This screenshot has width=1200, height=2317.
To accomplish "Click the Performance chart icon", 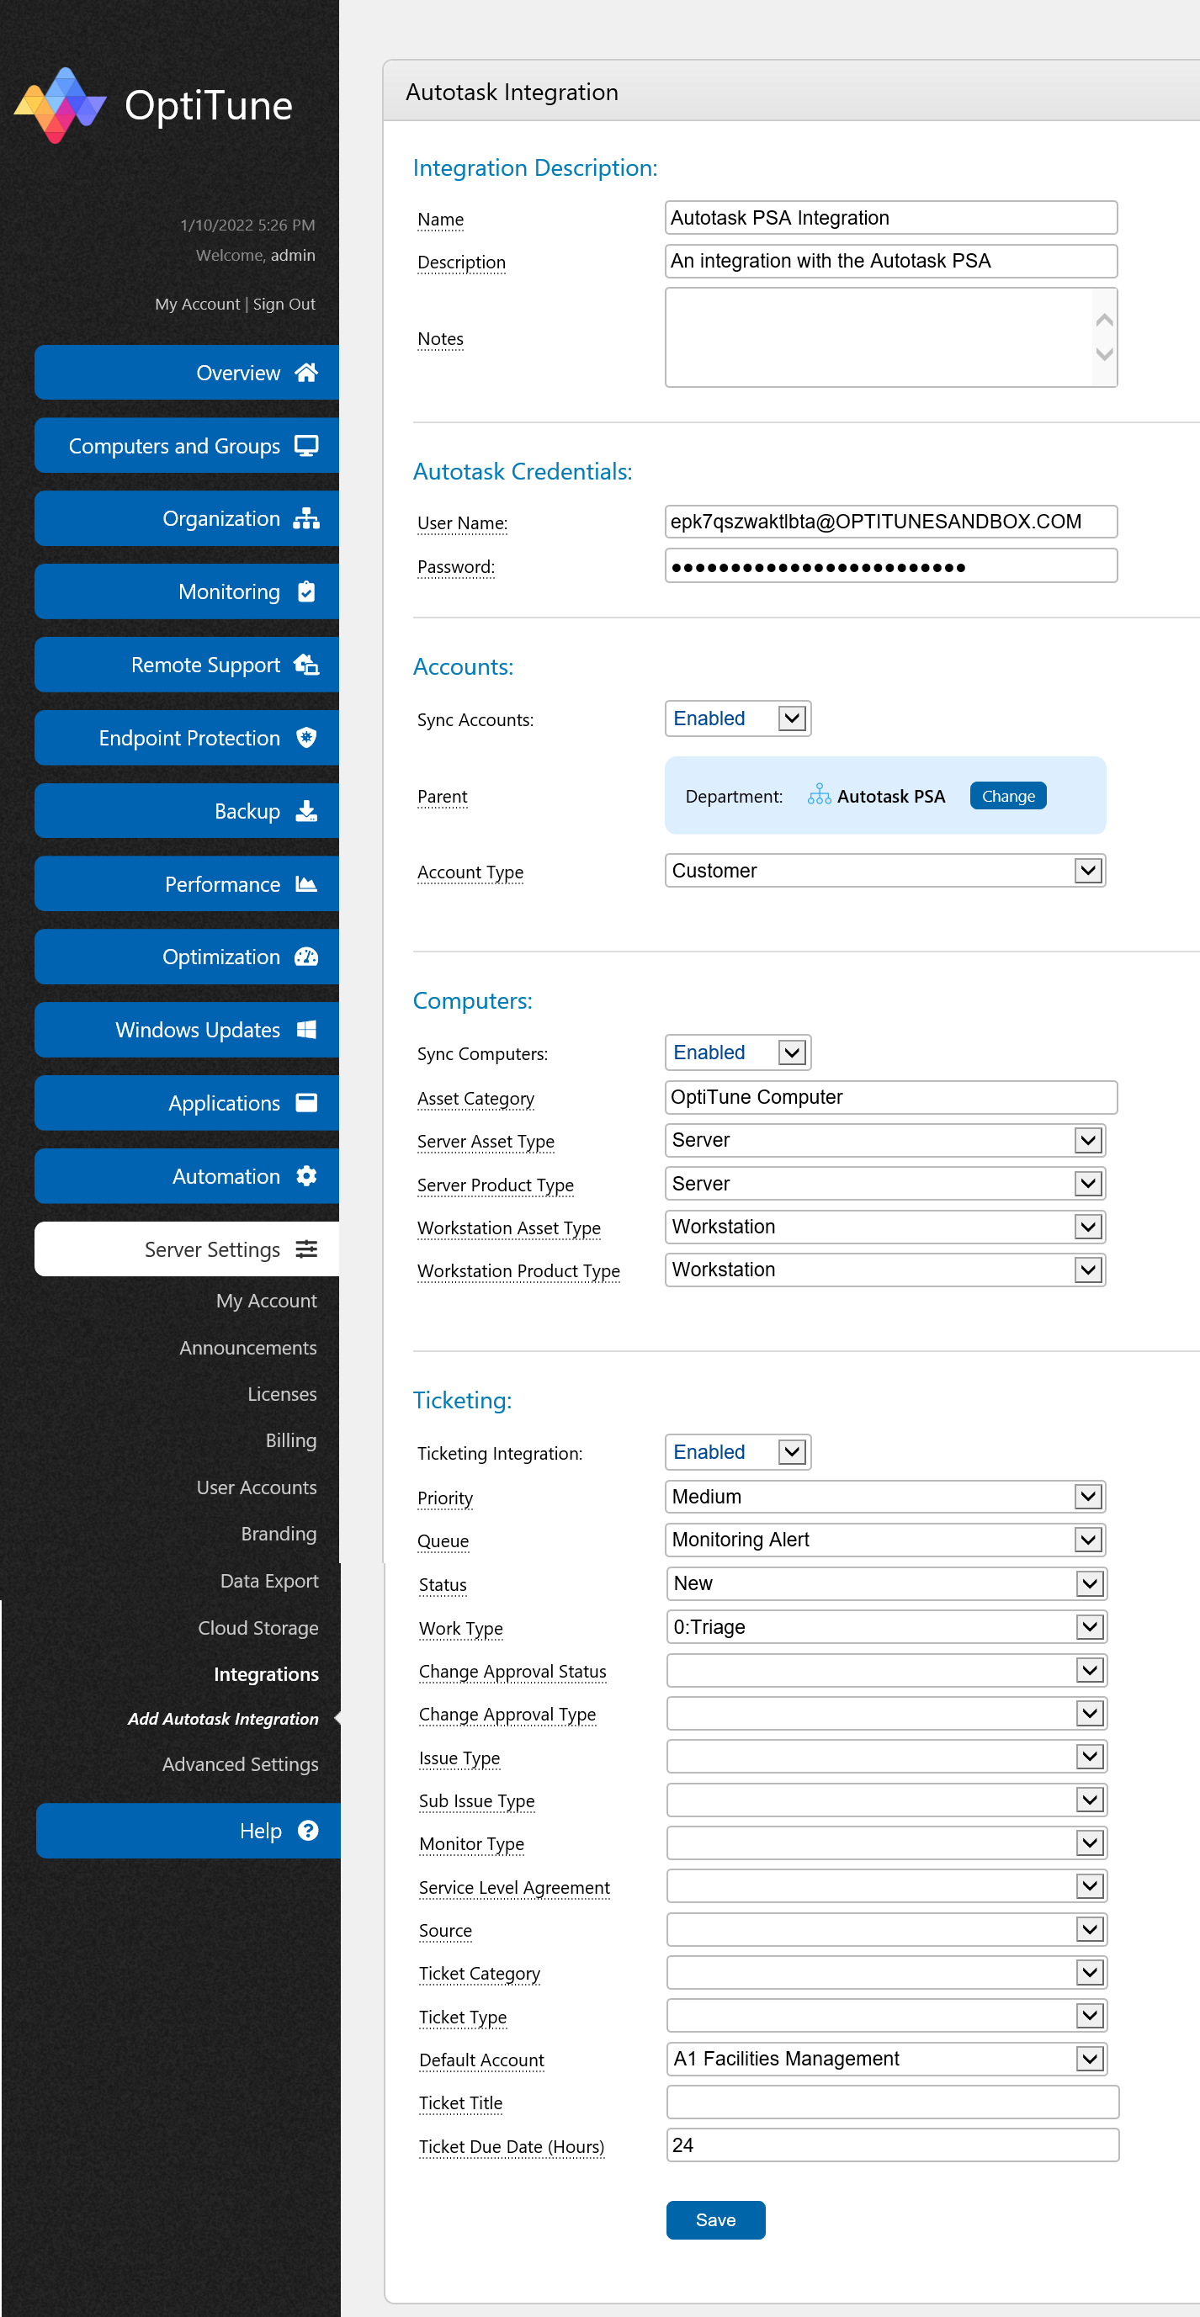I will 305,883.
